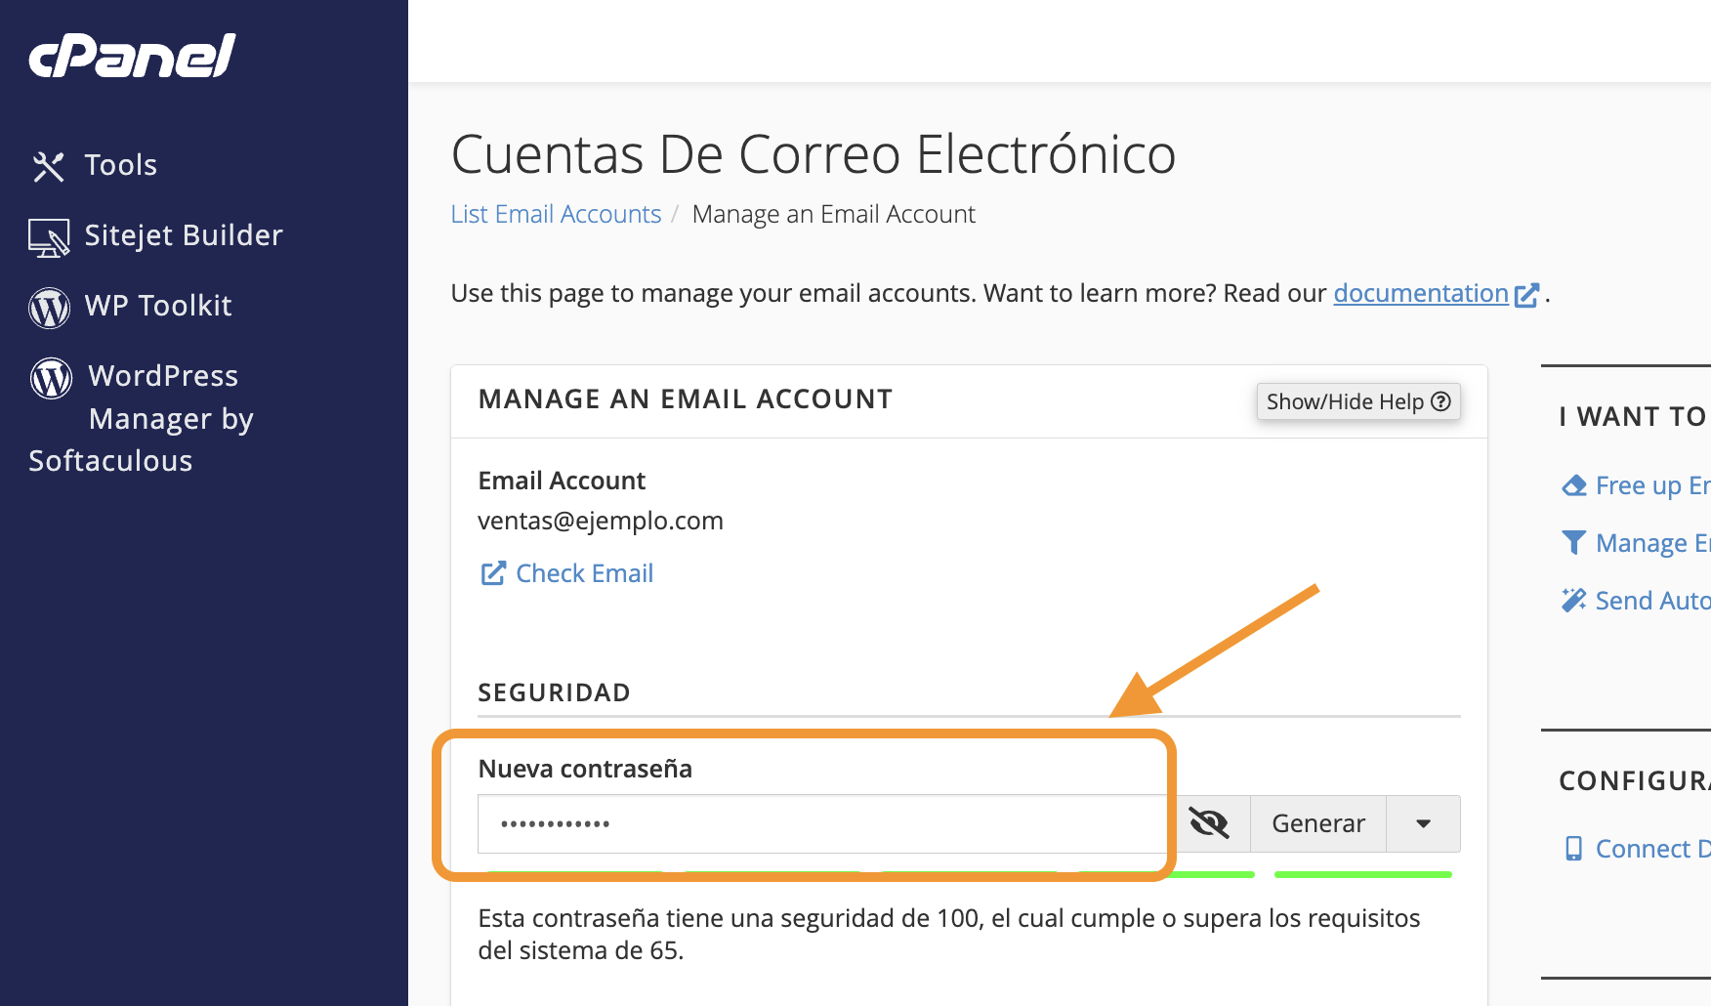Expand the Generar dropdown arrow
1711x1006 pixels.
tap(1423, 823)
